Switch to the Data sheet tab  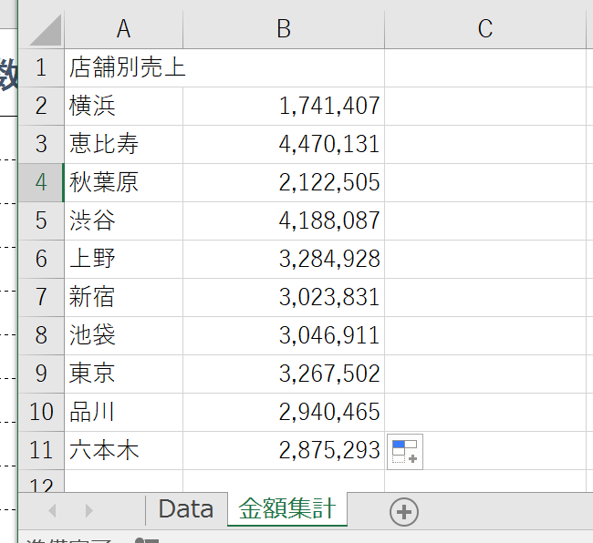186,509
